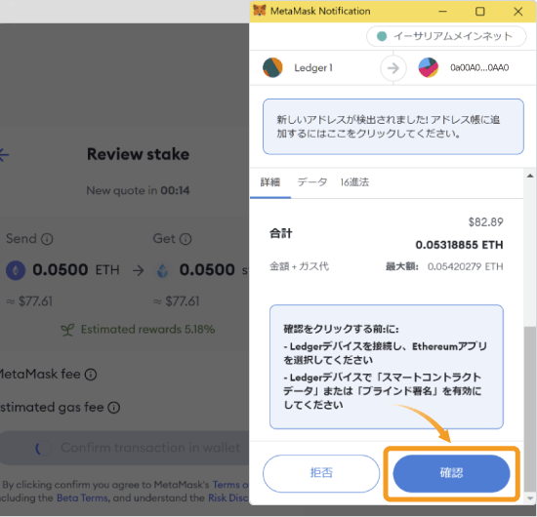Click the recipient 0a00A0...0AA0 avatar

(429, 67)
